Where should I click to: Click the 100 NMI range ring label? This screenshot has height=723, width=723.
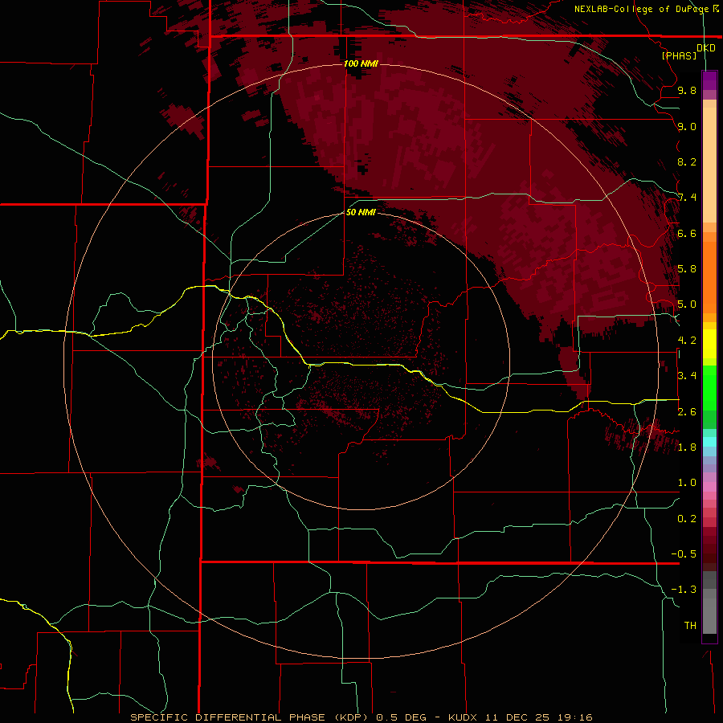point(361,63)
